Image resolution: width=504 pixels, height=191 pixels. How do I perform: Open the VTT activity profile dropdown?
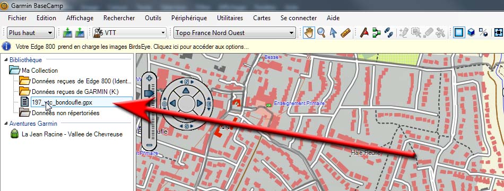pyautogui.click(x=129, y=33)
